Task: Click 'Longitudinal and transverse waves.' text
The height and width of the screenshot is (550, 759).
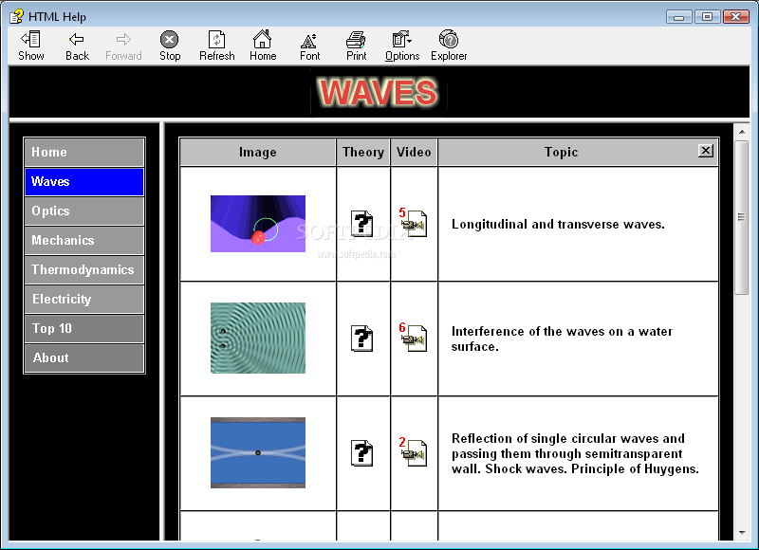Action: click(x=558, y=224)
